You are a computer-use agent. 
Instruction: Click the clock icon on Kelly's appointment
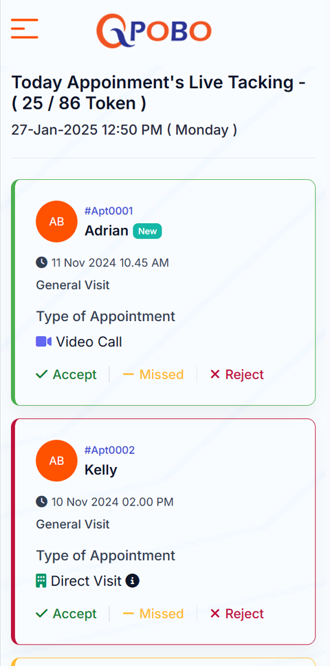pos(41,501)
